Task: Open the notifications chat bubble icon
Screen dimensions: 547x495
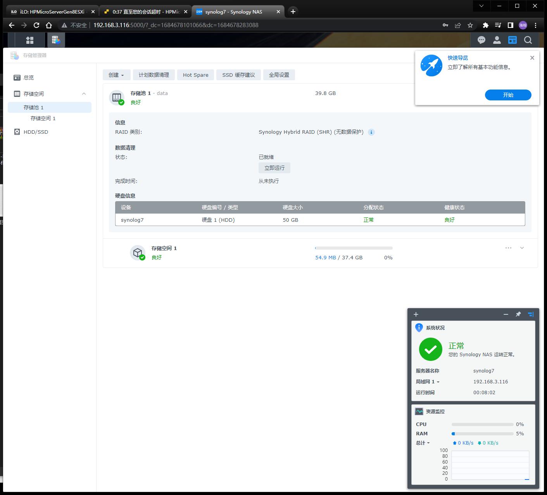Action: click(481, 40)
